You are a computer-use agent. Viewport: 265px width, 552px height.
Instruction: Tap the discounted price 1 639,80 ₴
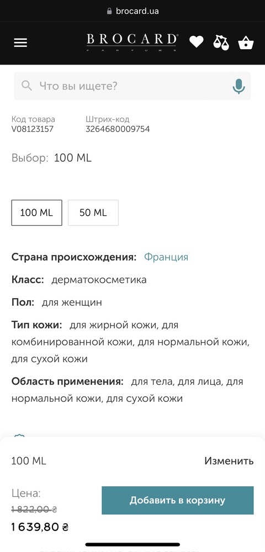(40, 527)
